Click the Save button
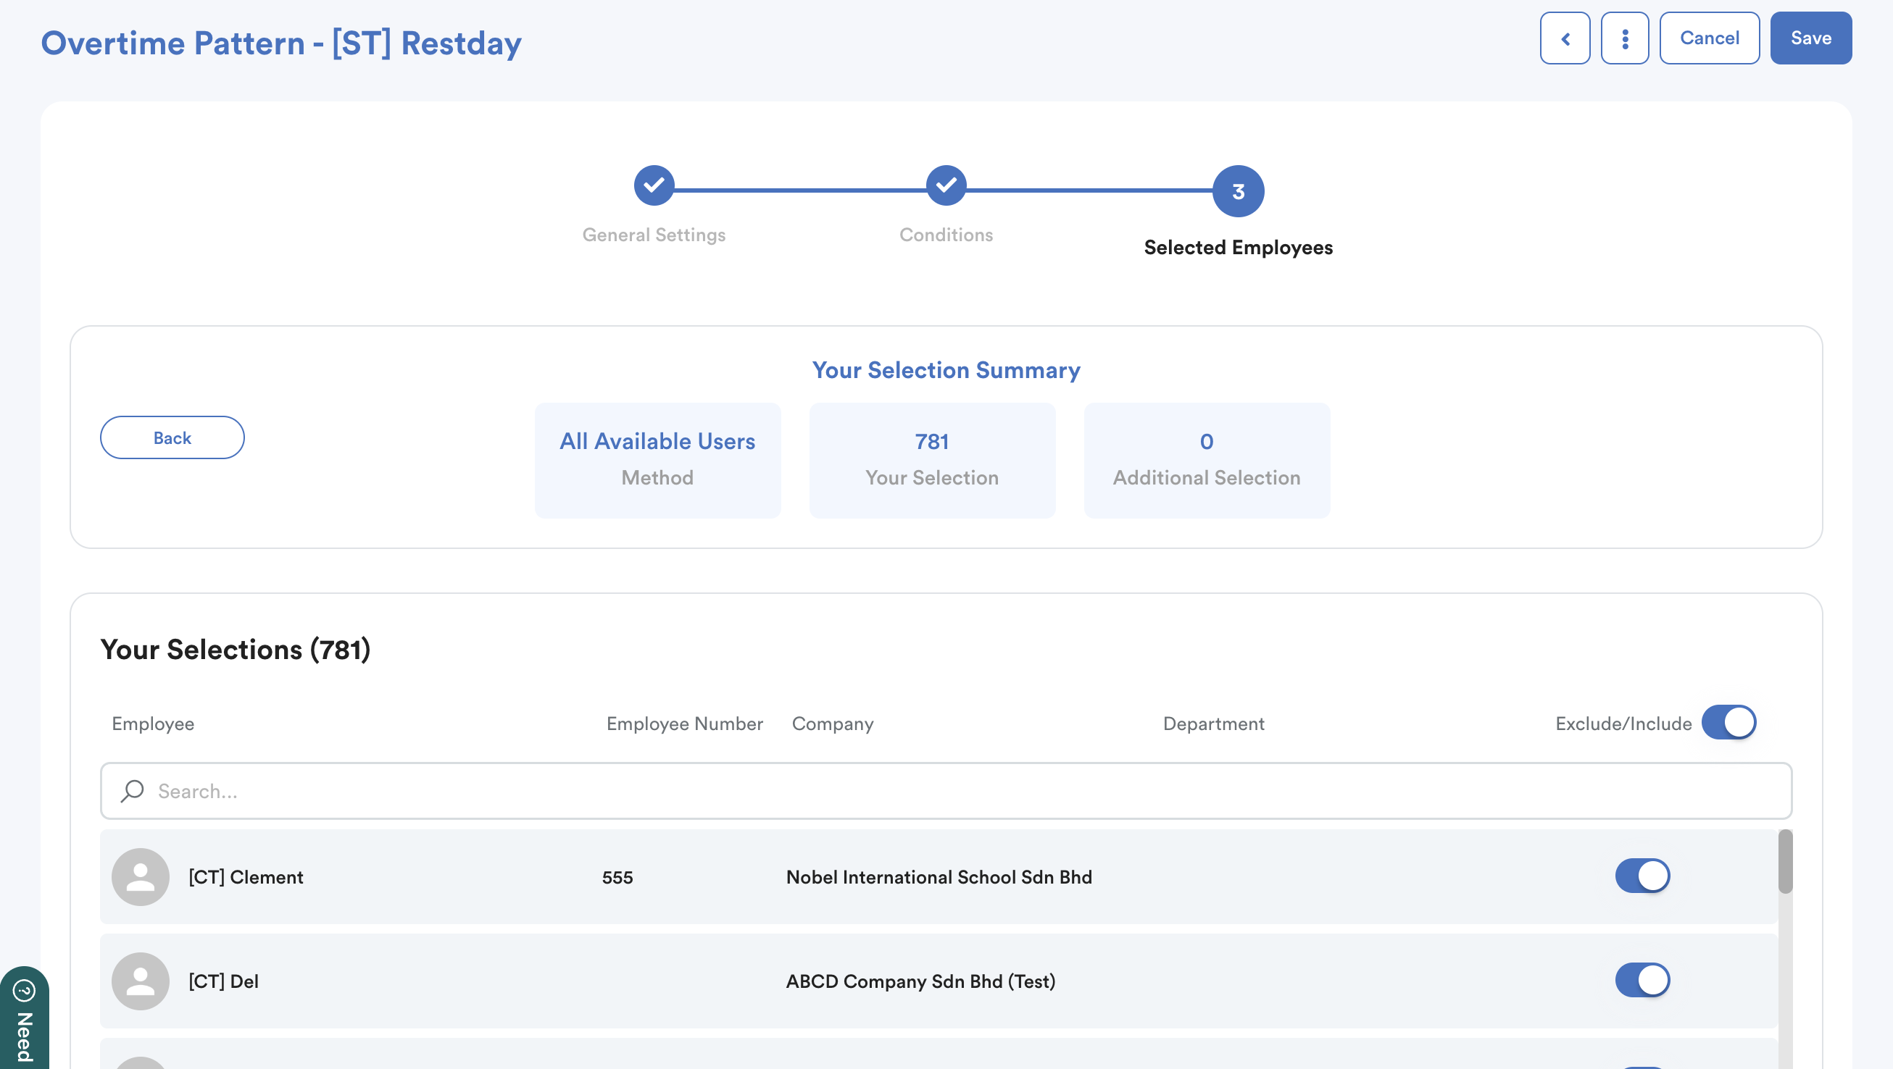 [x=1810, y=38]
